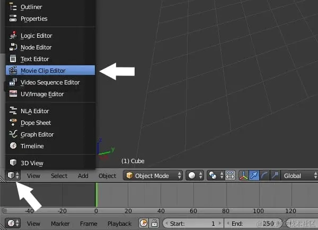The image size is (318, 230).
Task: Enable the translate manipulator arrow
Action: (254, 175)
